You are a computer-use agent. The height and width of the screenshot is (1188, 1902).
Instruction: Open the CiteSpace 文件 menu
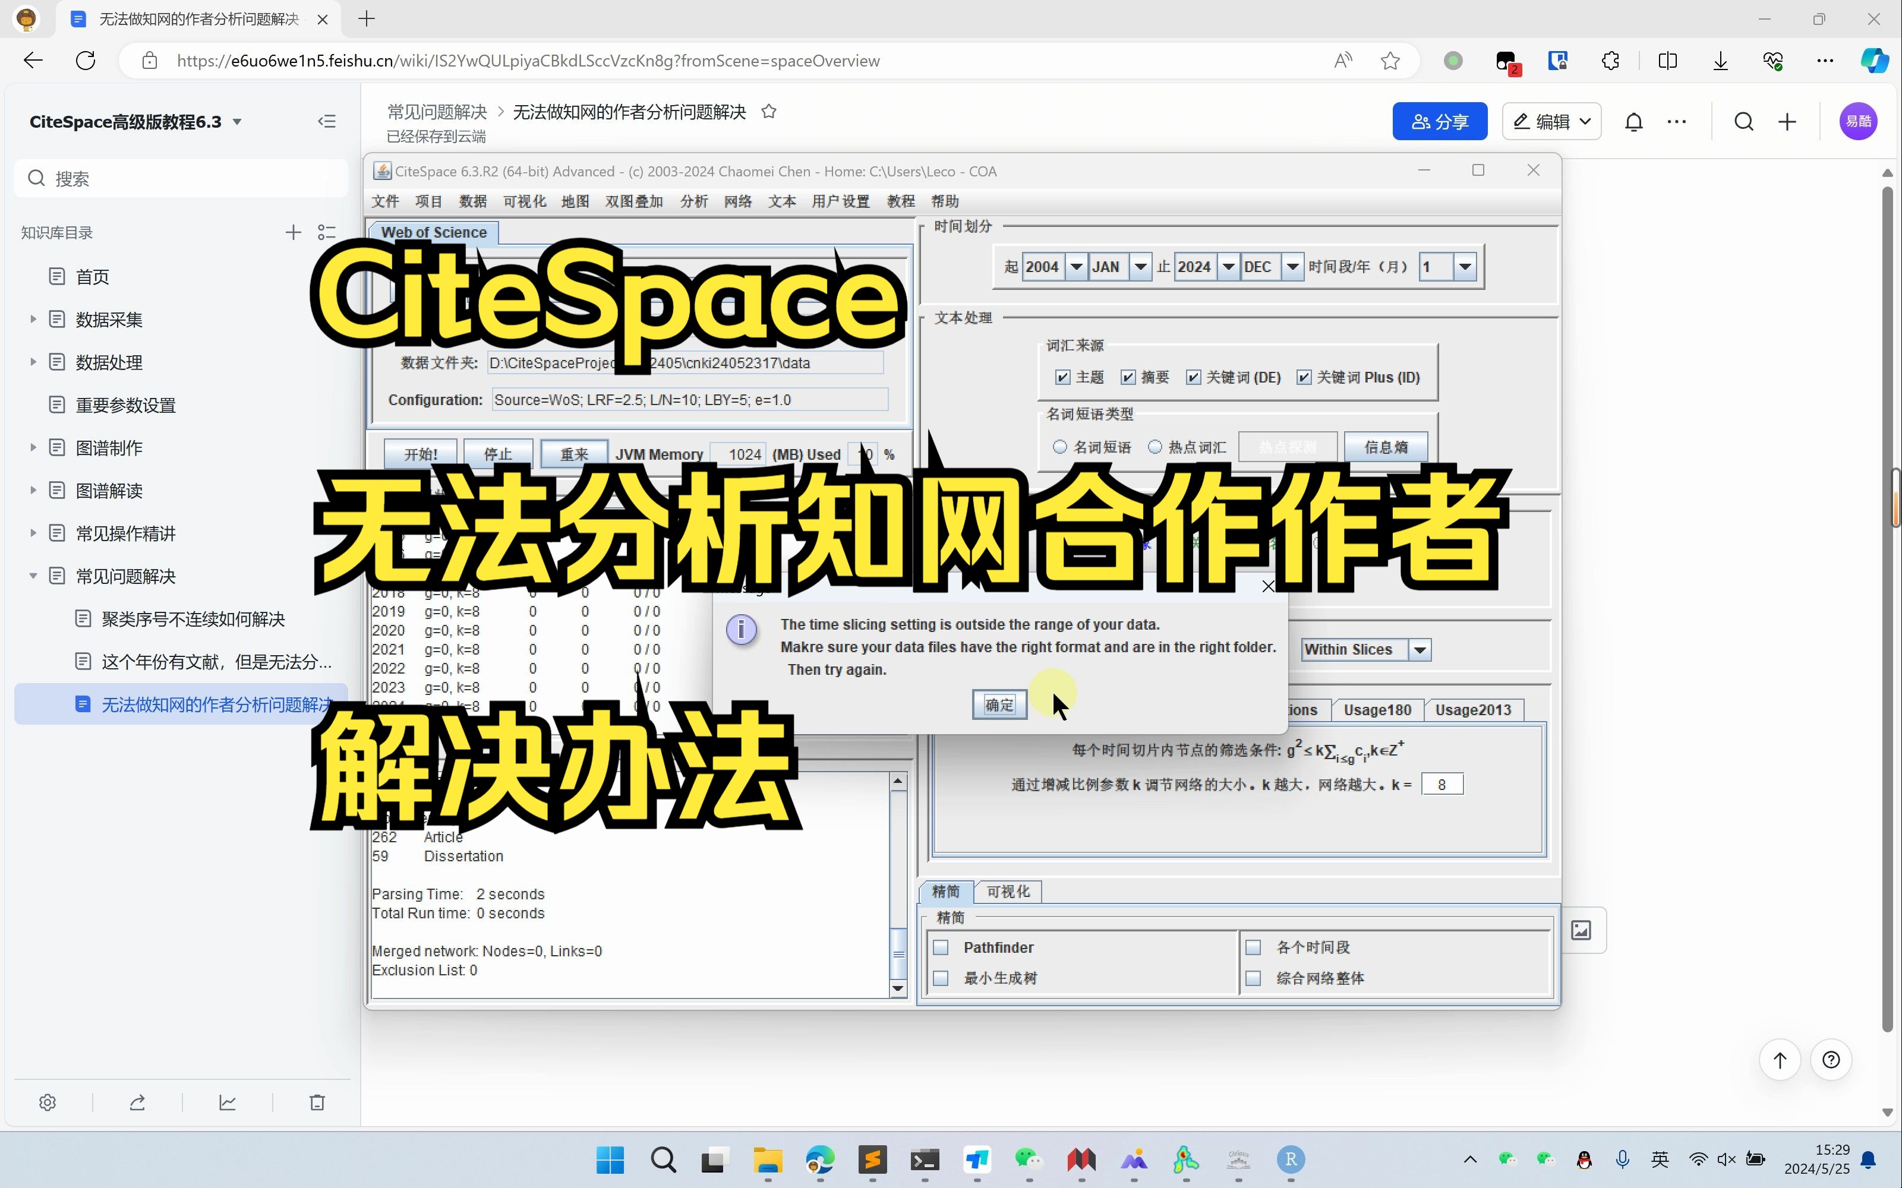click(385, 201)
